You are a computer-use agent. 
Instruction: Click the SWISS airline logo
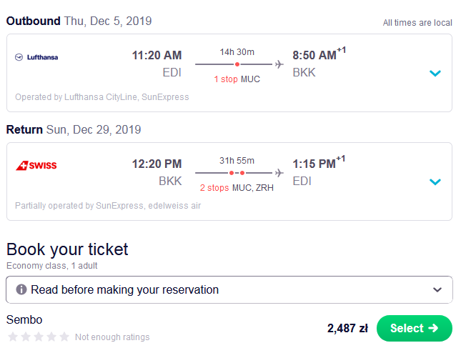tap(36, 166)
